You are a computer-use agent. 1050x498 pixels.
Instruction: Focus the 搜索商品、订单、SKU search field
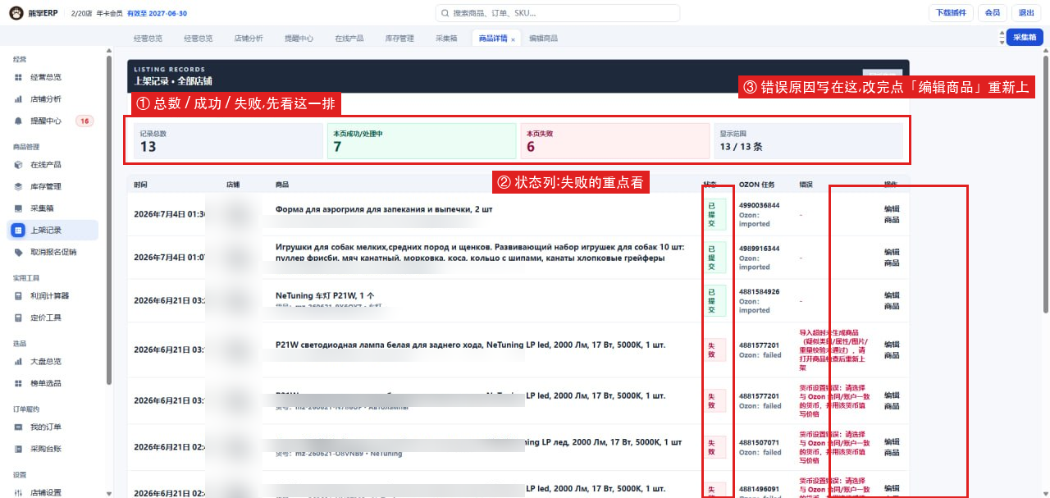point(558,13)
